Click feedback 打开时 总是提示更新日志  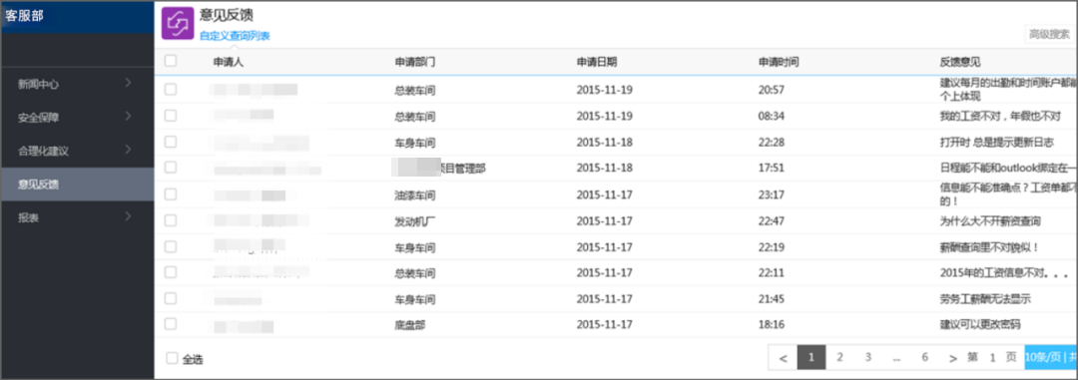coord(996,143)
